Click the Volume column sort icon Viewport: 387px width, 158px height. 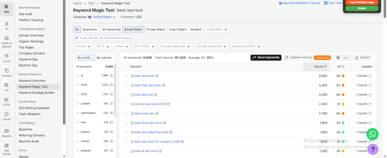click(325, 67)
